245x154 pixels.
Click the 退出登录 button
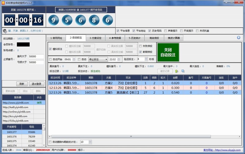pyautogui.click(x=37, y=84)
